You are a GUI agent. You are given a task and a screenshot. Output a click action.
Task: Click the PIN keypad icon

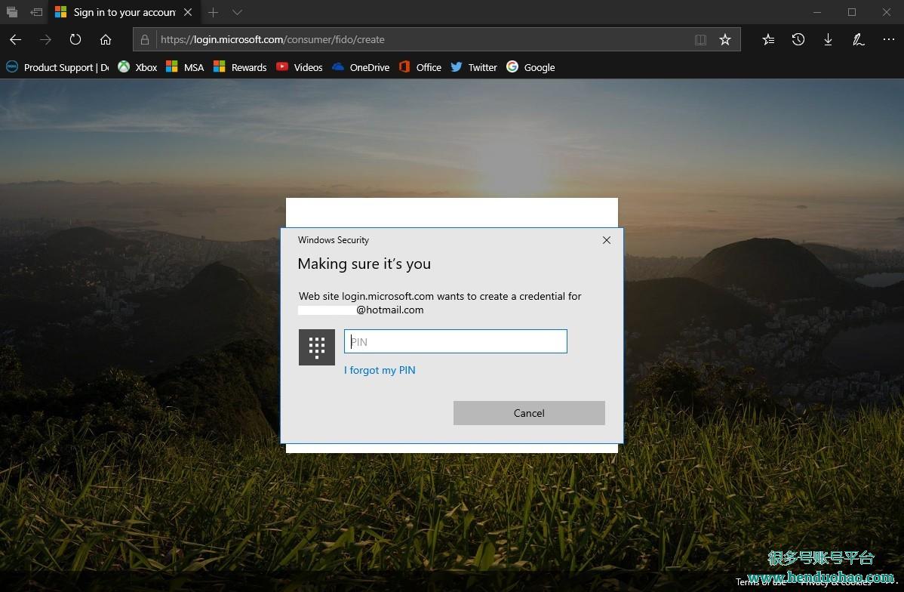tap(316, 347)
